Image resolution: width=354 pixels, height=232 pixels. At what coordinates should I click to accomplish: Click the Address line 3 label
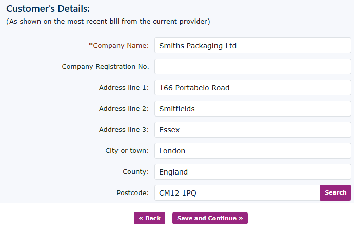tap(124, 129)
